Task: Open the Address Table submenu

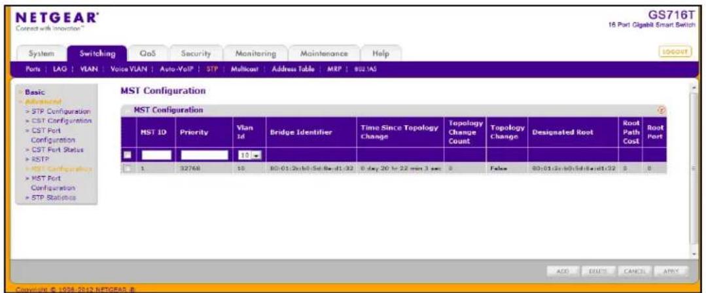Action: click(x=292, y=70)
